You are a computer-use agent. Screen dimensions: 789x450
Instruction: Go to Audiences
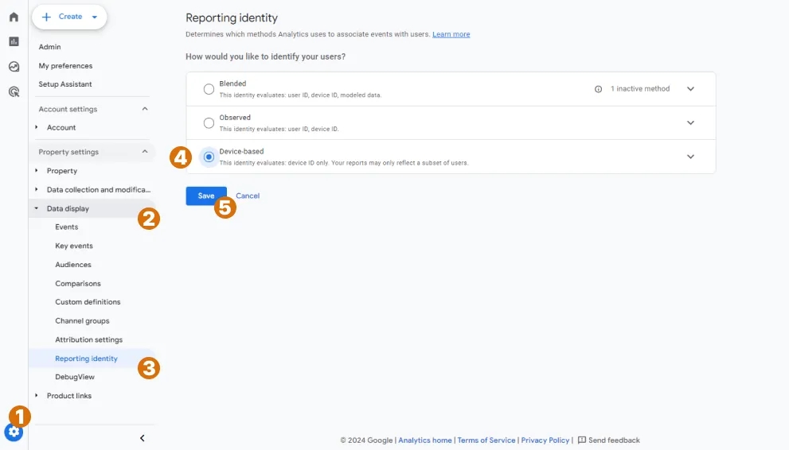(73, 265)
